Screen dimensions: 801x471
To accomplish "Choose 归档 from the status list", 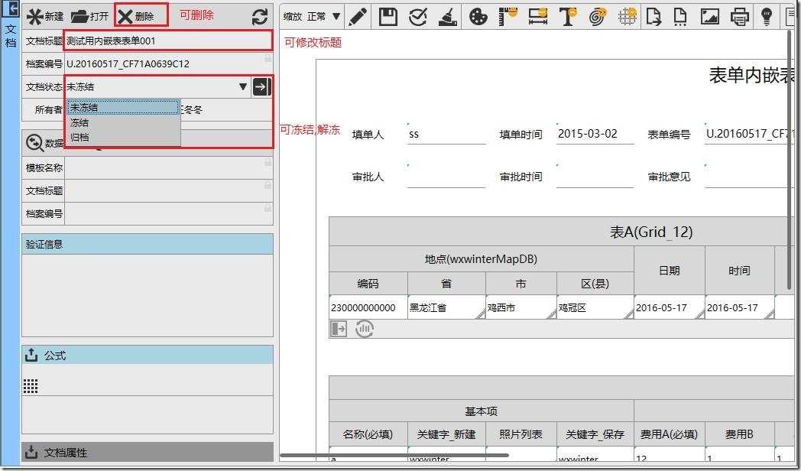I will coord(123,137).
